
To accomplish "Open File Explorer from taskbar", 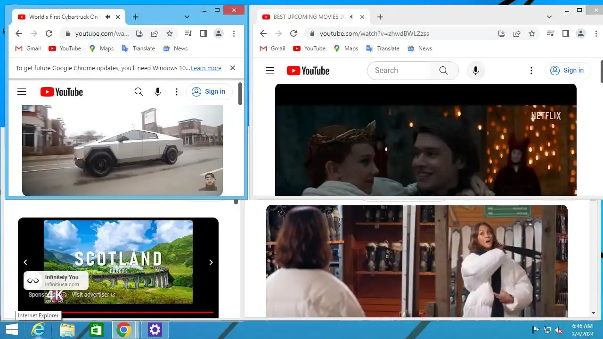I will 67,330.
